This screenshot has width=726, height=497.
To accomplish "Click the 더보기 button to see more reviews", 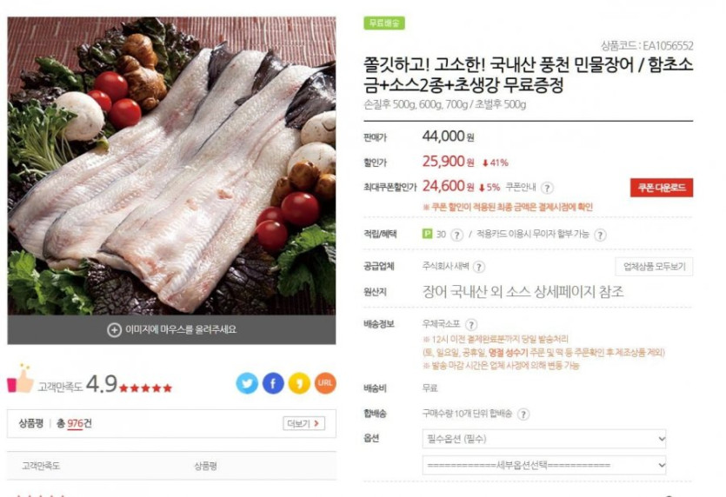I will coord(303,423).
